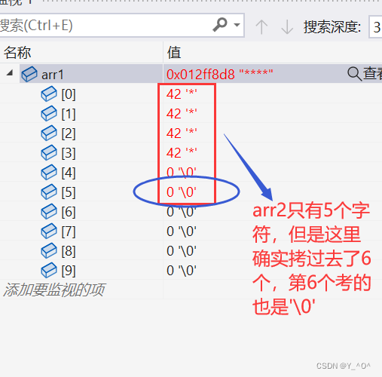Go to next search result down arrow
This screenshot has height=377, width=382.
click(x=287, y=27)
